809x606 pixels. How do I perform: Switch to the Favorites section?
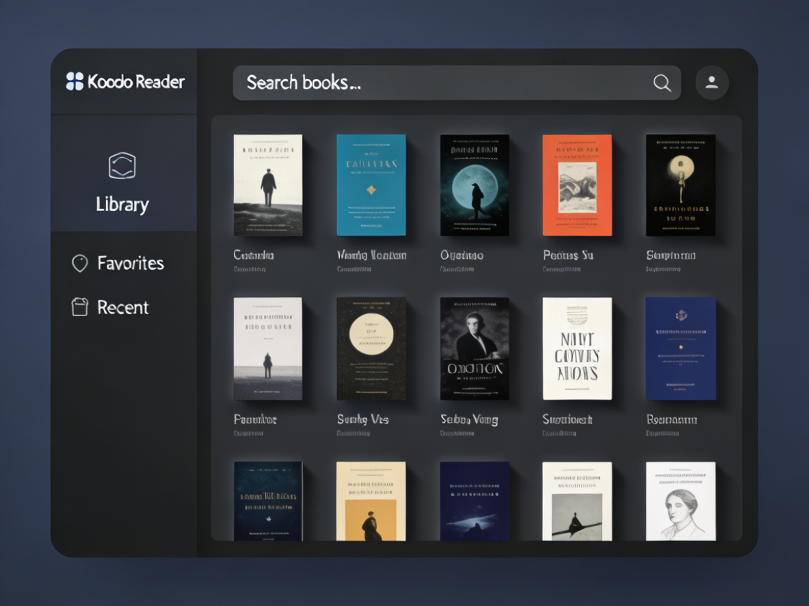[x=131, y=263]
